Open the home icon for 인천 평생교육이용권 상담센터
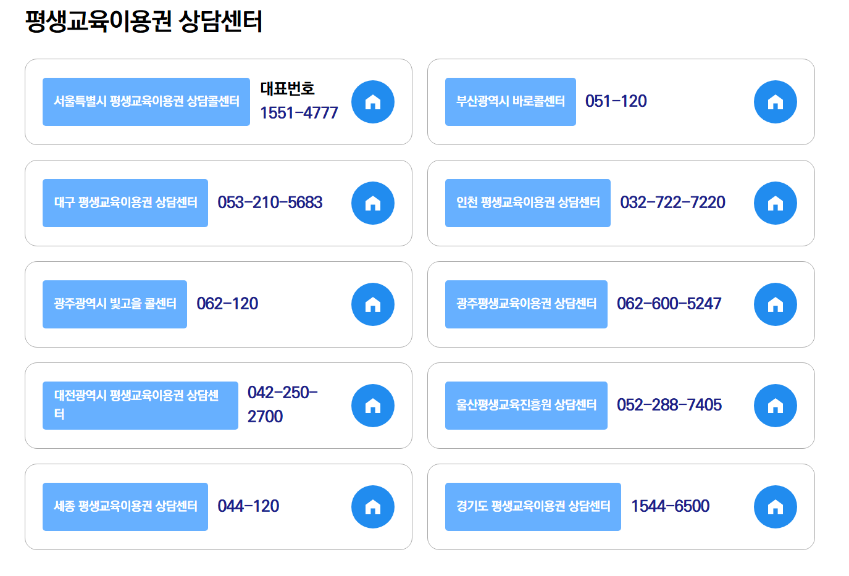This screenshot has width=849, height=576. coord(776,202)
